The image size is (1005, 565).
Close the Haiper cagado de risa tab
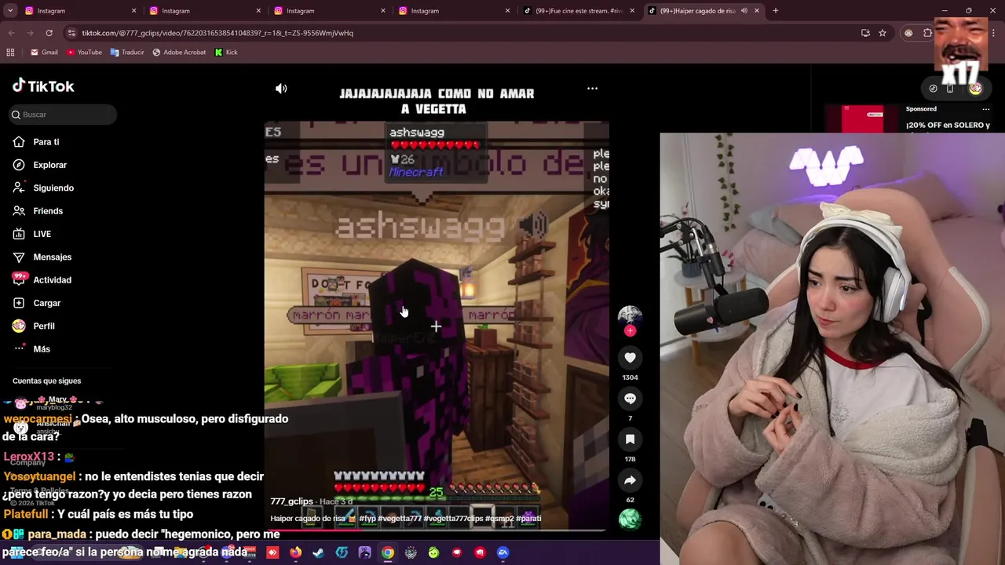tap(757, 11)
